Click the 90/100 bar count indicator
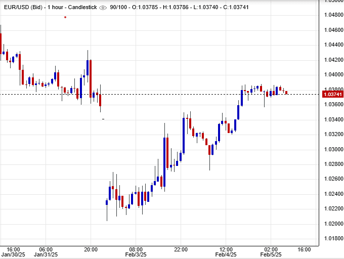This screenshot has width=344, height=259. point(120,8)
